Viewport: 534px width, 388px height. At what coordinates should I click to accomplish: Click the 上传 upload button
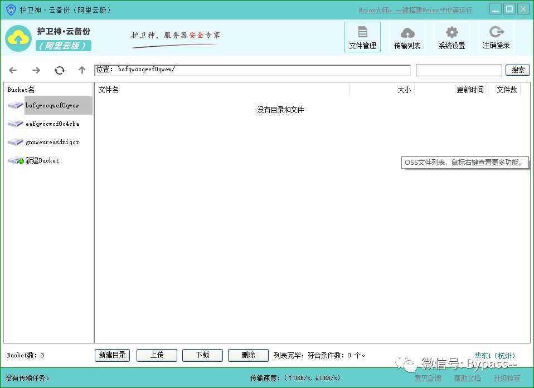click(x=157, y=355)
